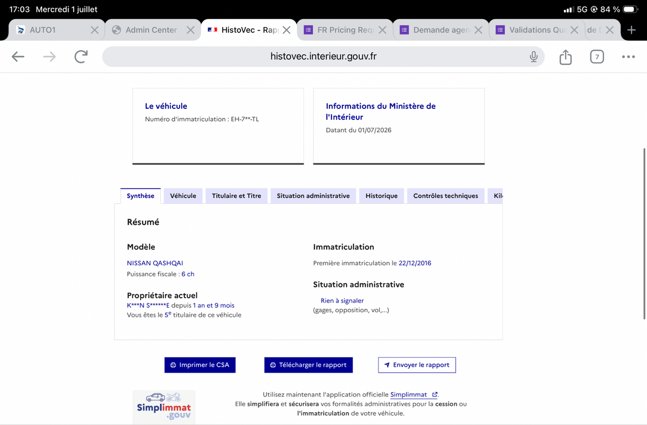Select the Titulaire et Titre tab
647x425 pixels.
237,196
